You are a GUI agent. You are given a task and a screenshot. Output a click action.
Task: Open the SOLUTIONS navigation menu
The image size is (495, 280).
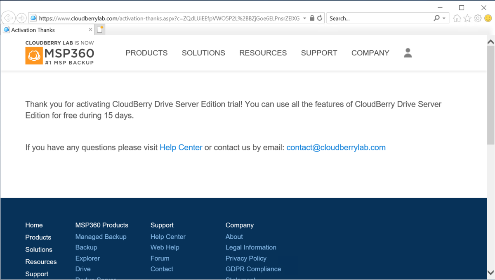pyautogui.click(x=203, y=53)
